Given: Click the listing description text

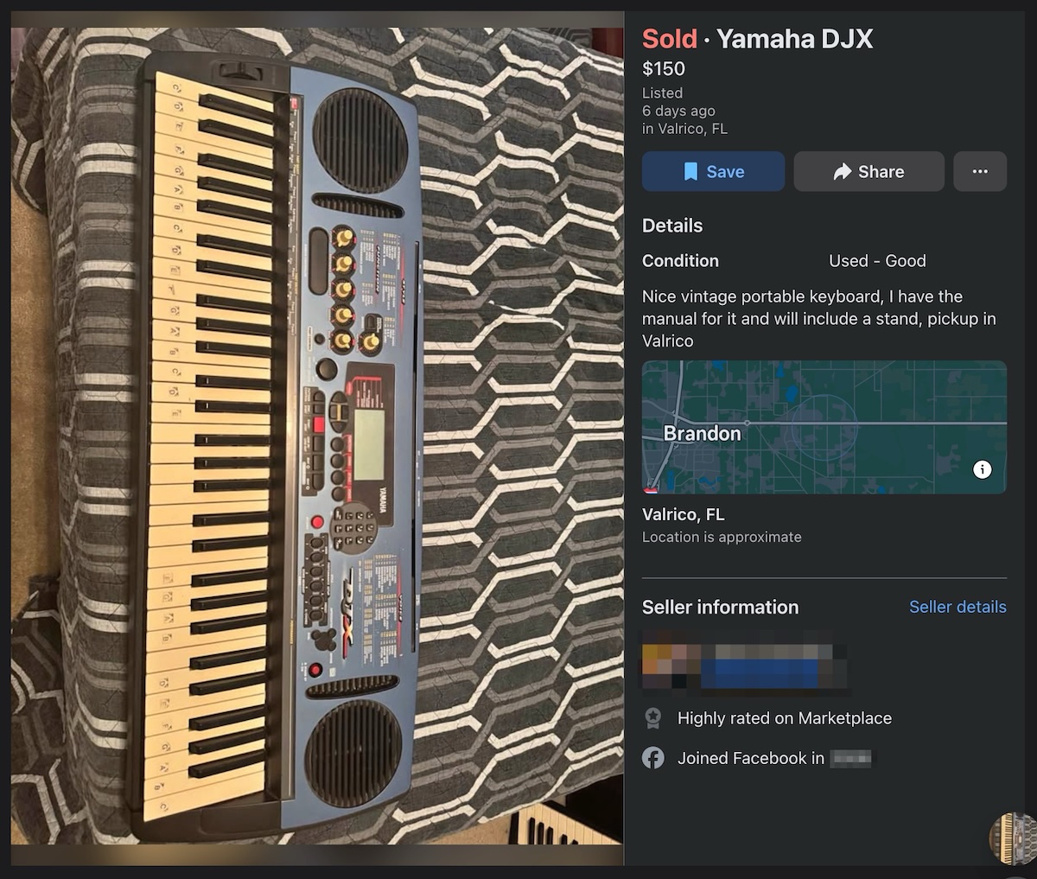Looking at the screenshot, I should (818, 318).
